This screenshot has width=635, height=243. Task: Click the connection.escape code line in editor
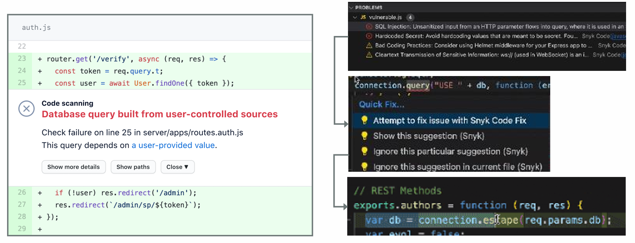(487, 220)
